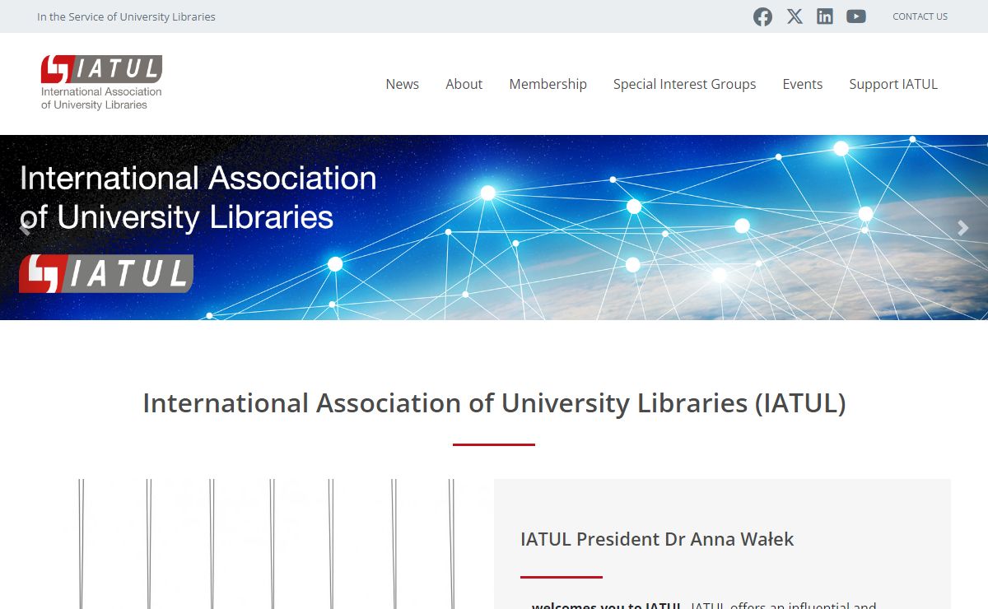The image size is (988, 609).
Task: Open the X (Twitter) social icon
Action: click(x=795, y=16)
